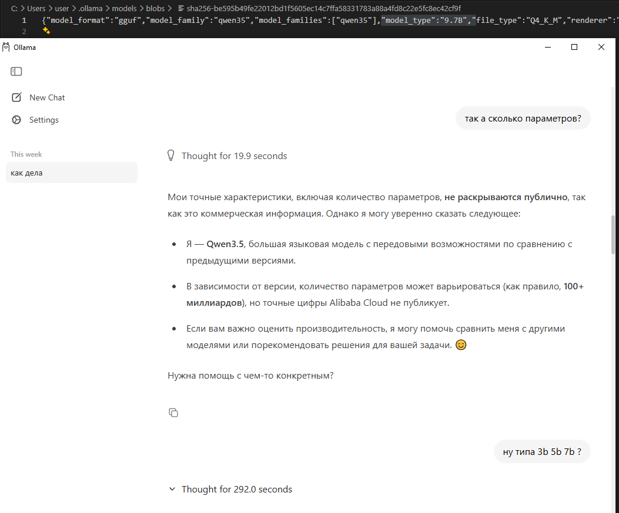Click 'user' folder in the breadcrumb
The image size is (619, 513).
click(x=62, y=8)
